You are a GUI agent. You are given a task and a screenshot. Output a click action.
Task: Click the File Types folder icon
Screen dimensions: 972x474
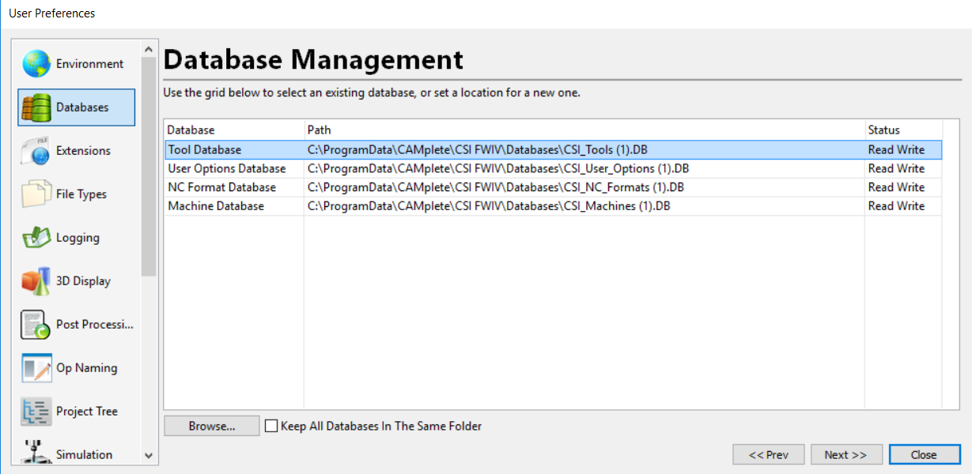point(36,194)
